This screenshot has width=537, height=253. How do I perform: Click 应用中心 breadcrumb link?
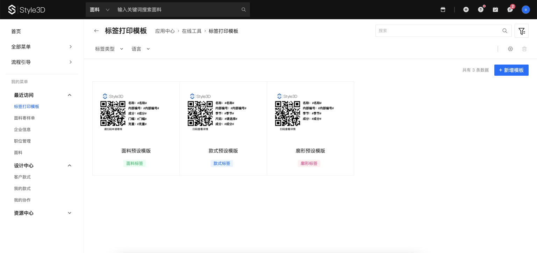click(x=165, y=31)
